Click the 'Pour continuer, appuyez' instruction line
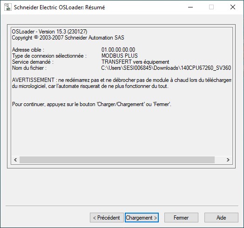The height and width of the screenshot is (228, 244). 92,104
